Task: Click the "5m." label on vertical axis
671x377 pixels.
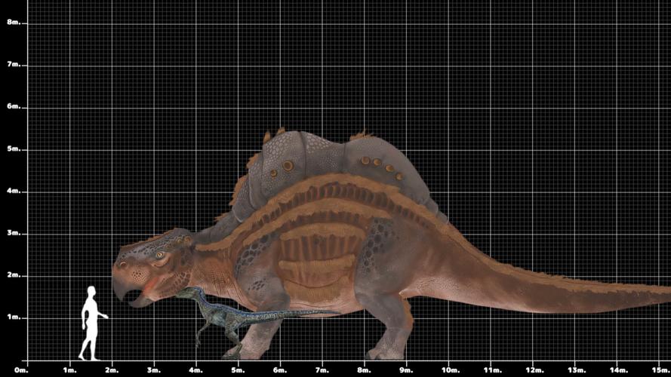Action: pyautogui.click(x=14, y=149)
